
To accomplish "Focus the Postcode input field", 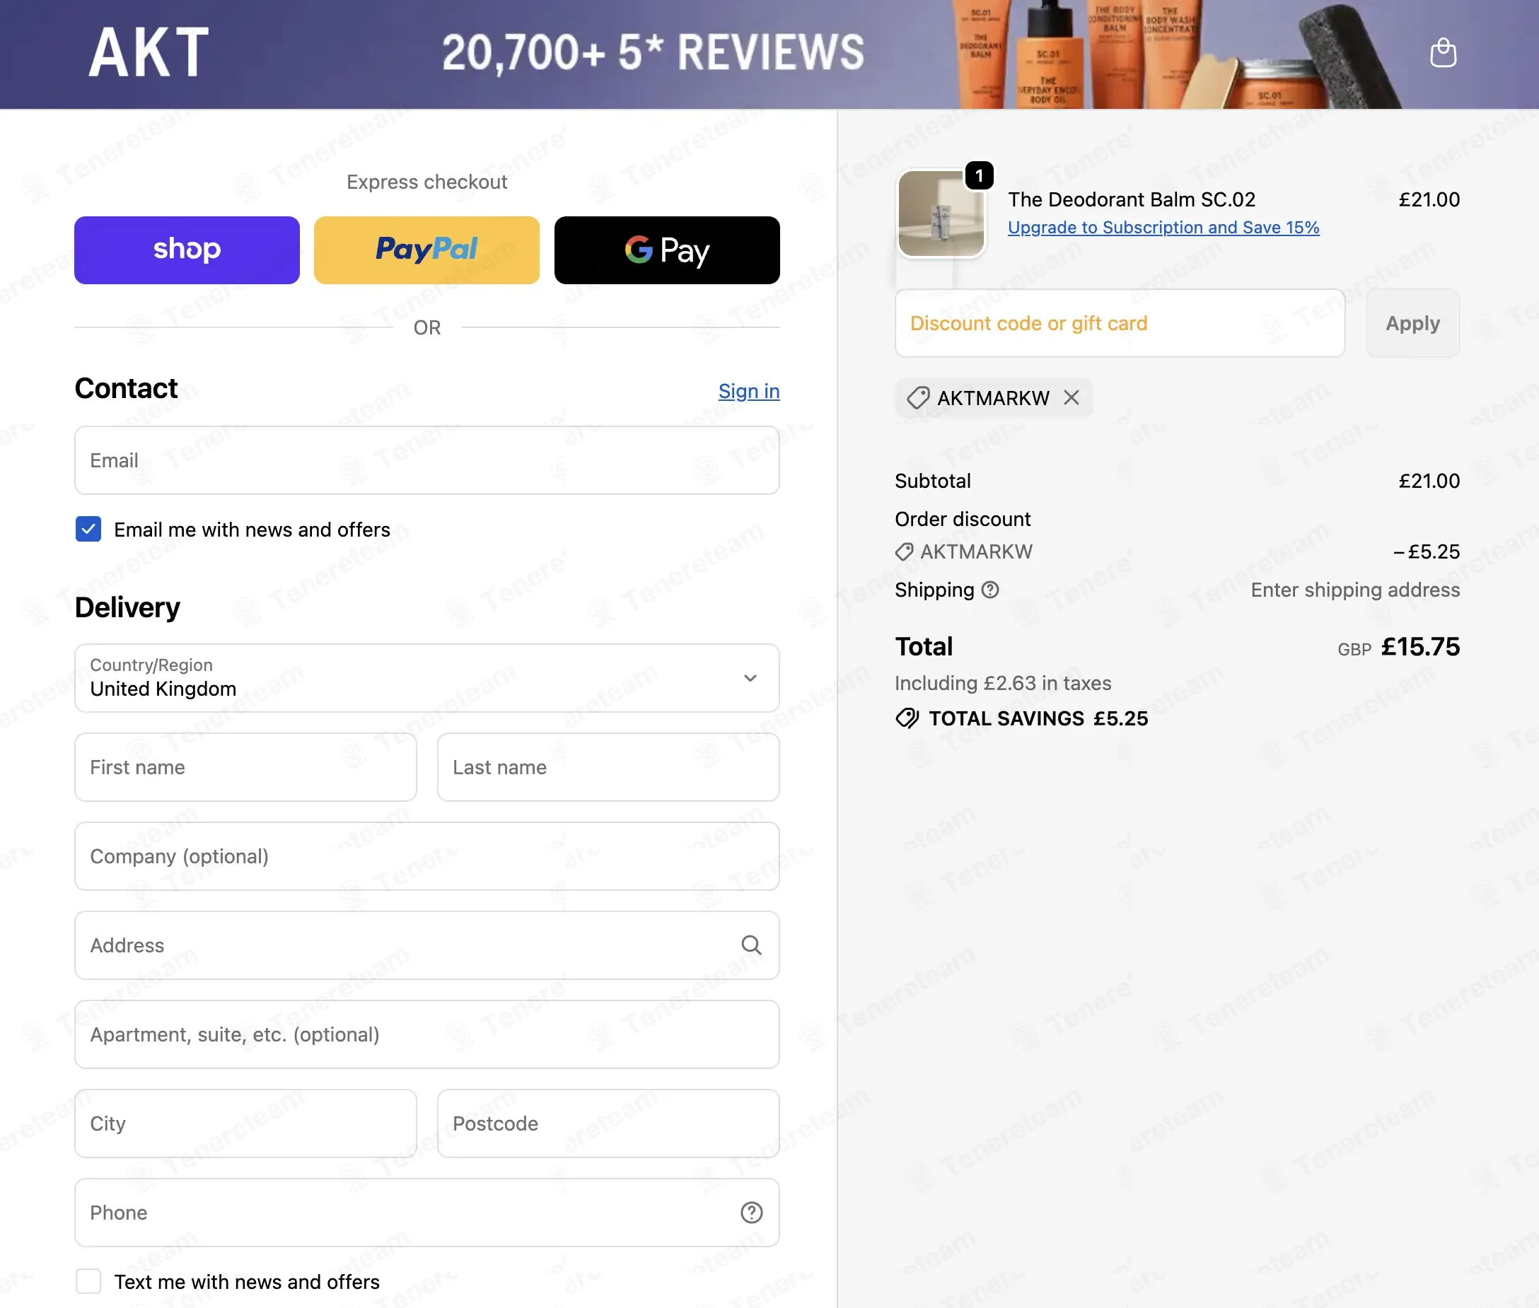I will tap(608, 1123).
